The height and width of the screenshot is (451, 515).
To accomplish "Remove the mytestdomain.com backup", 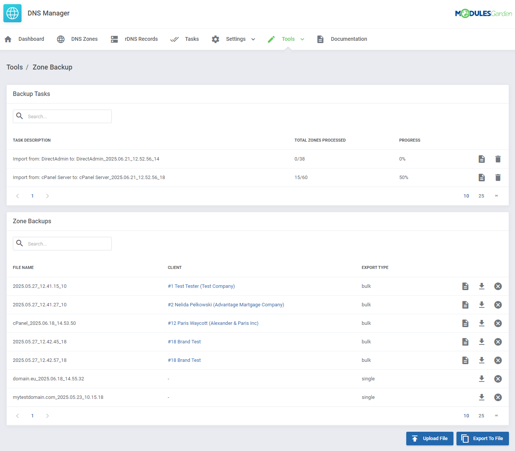I will click(x=498, y=397).
